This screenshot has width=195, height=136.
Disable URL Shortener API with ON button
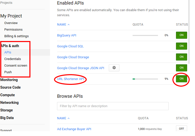pos(182,79)
